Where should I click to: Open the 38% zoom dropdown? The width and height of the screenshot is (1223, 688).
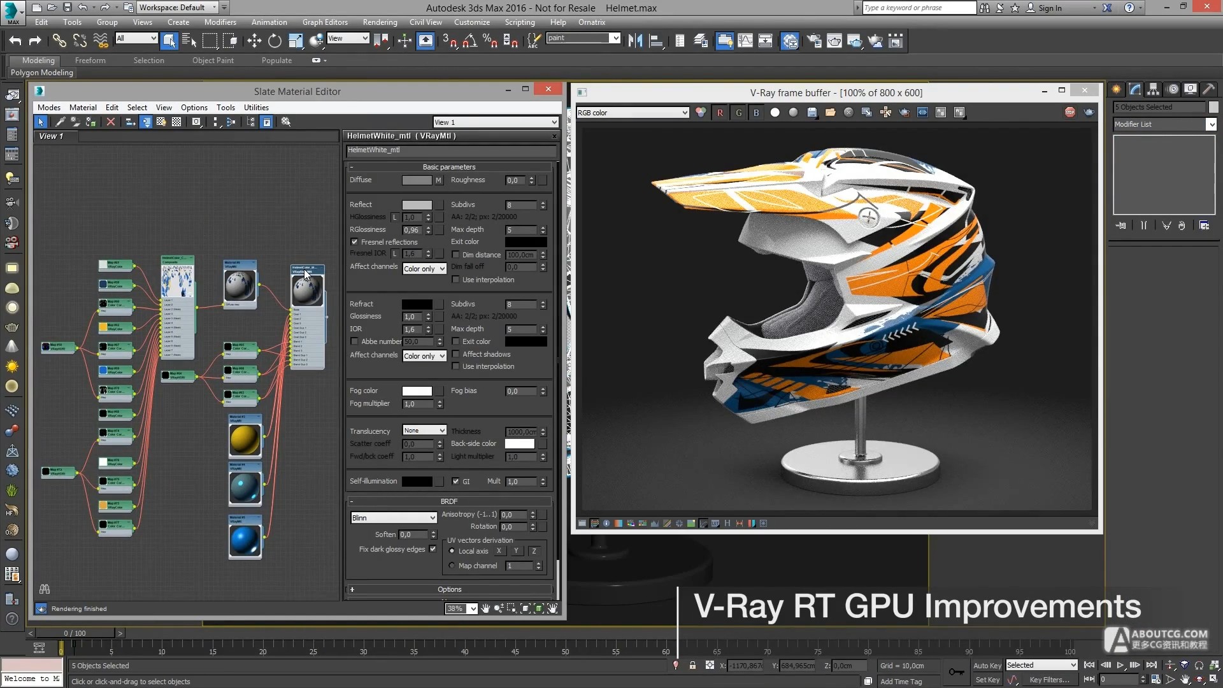(x=461, y=608)
